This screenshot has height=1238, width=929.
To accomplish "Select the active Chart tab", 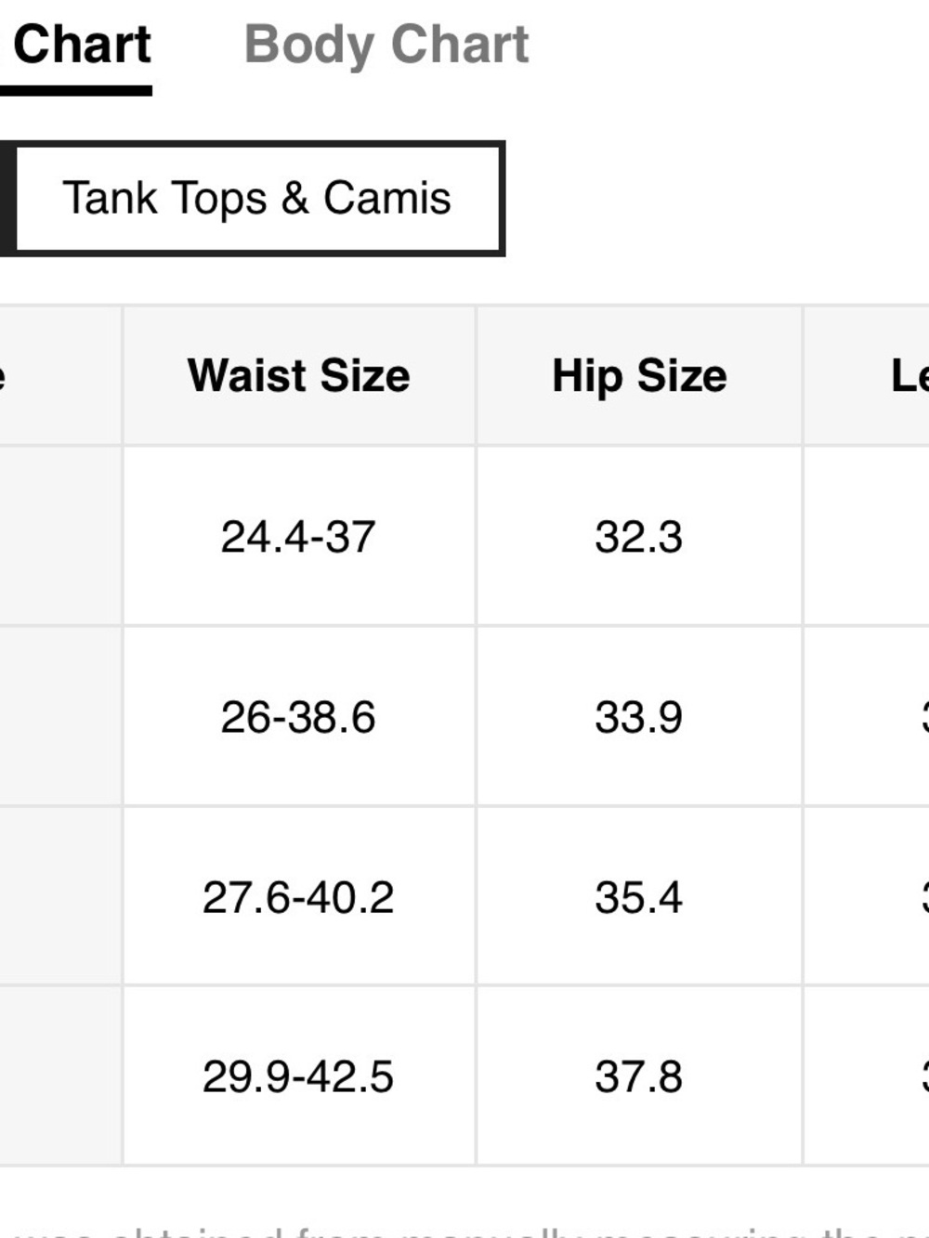I will tap(82, 45).
